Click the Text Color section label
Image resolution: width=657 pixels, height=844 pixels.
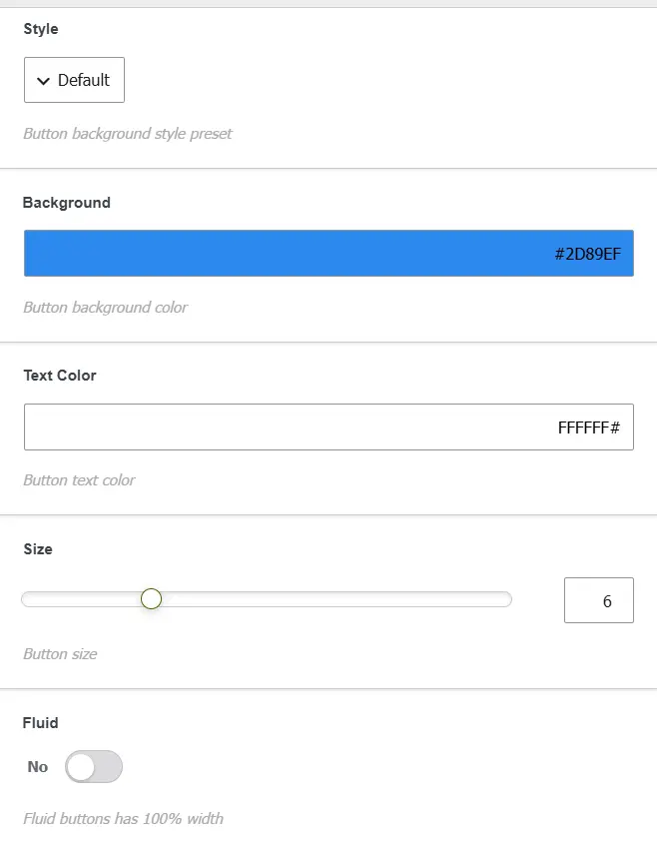coord(60,376)
